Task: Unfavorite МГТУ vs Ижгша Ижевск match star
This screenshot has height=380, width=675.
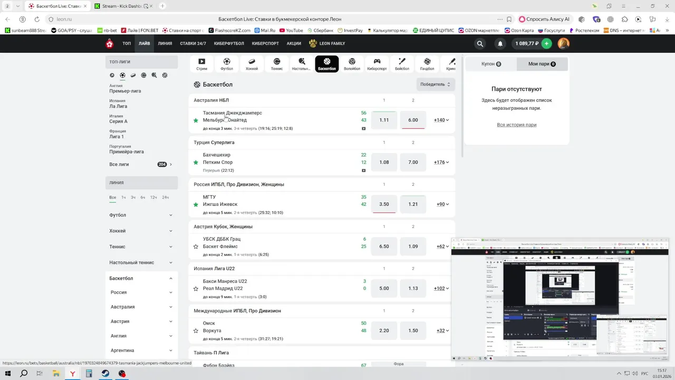Action: 196,204
